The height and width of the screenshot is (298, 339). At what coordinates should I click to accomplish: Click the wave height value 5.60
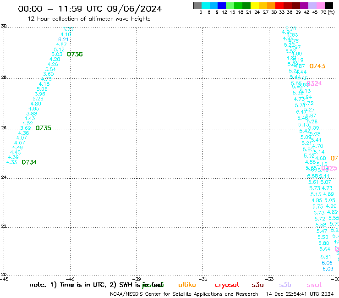pos(308,149)
